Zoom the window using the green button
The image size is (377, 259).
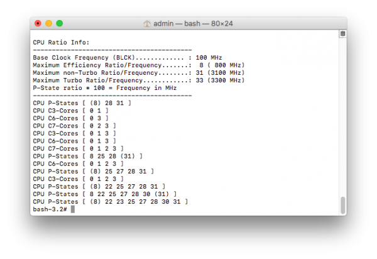[x=60, y=23]
